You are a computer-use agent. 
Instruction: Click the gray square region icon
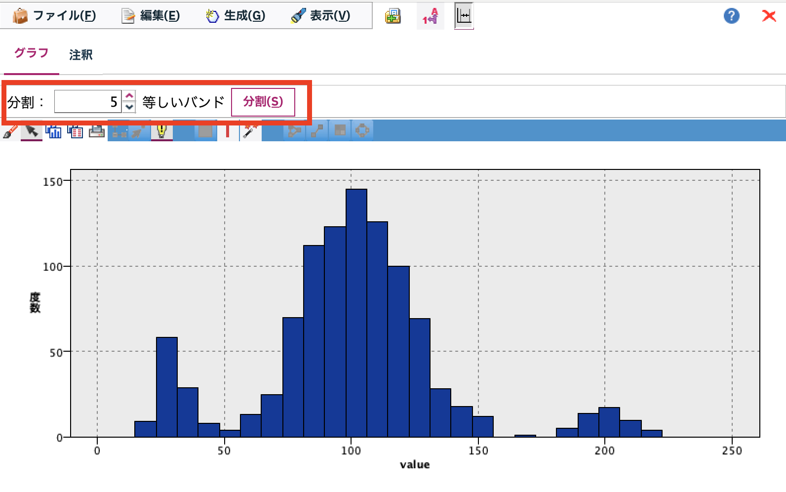pyautogui.click(x=205, y=131)
